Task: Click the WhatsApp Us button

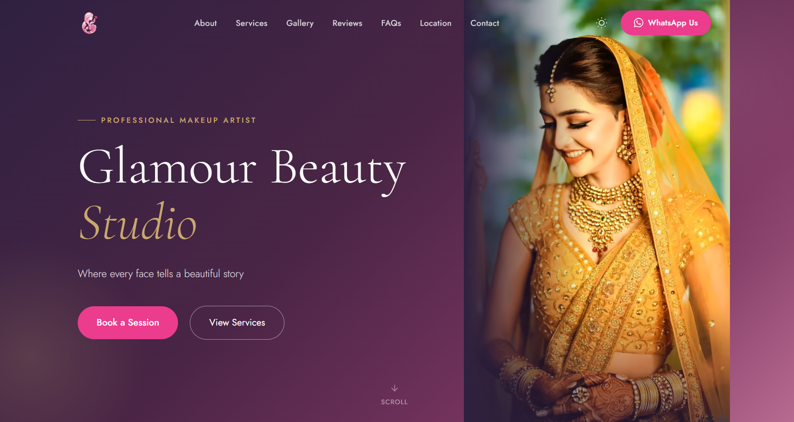Action: [x=665, y=23]
